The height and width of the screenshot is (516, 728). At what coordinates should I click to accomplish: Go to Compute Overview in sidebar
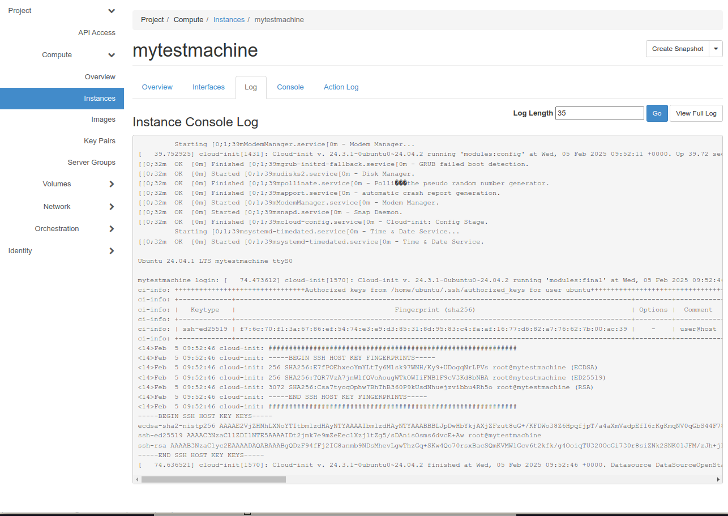click(100, 77)
